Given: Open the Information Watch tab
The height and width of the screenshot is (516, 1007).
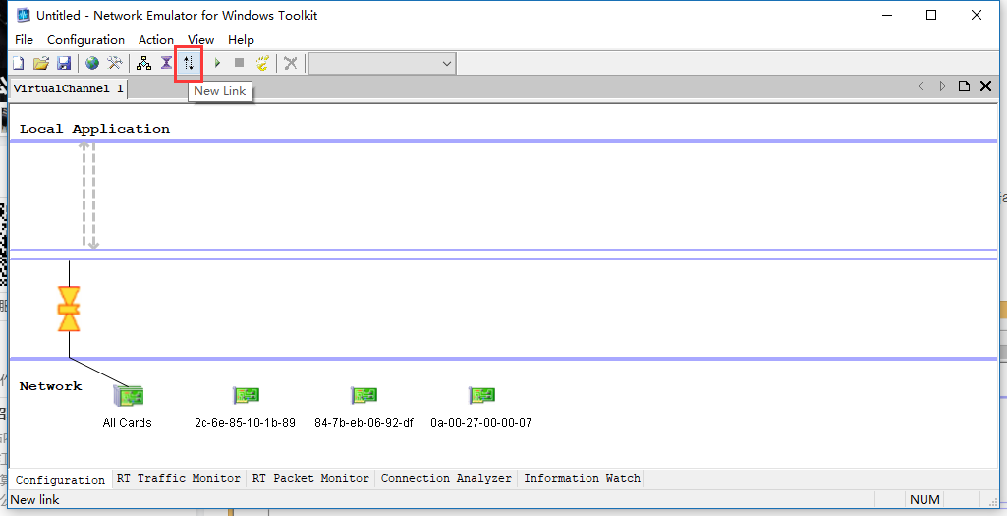Looking at the screenshot, I should click(x=582, y=478).
